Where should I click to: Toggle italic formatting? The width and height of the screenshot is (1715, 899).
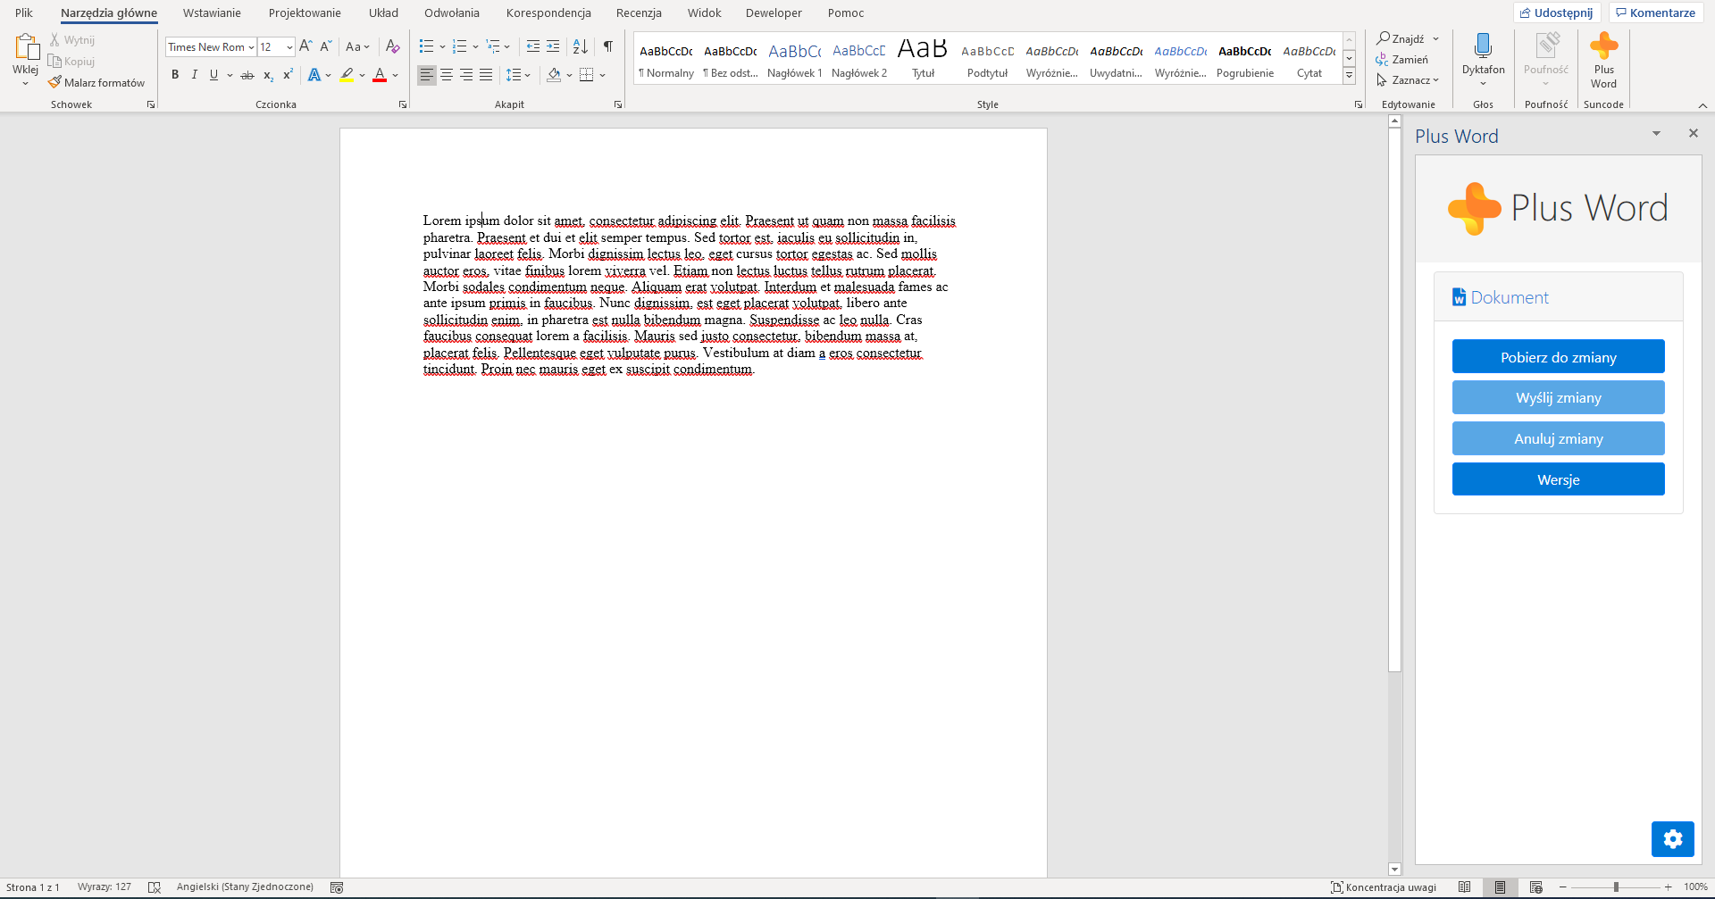click(x=194, y=75)
